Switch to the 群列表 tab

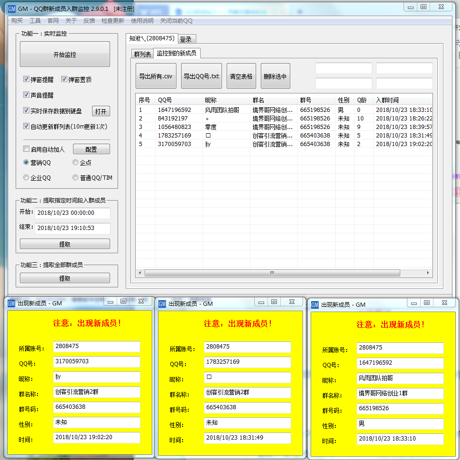click(142, 54)
